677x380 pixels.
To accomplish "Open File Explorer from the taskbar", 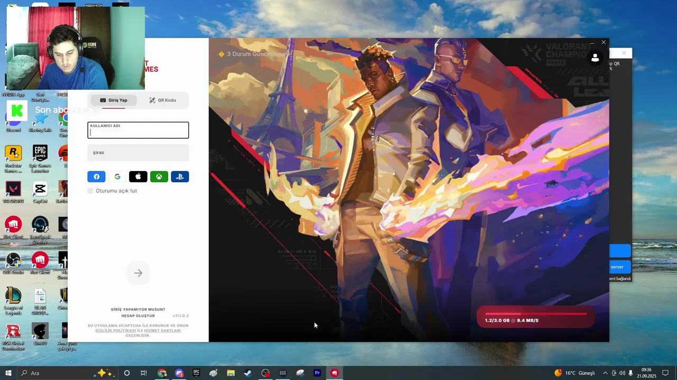I will coord(231,373).
